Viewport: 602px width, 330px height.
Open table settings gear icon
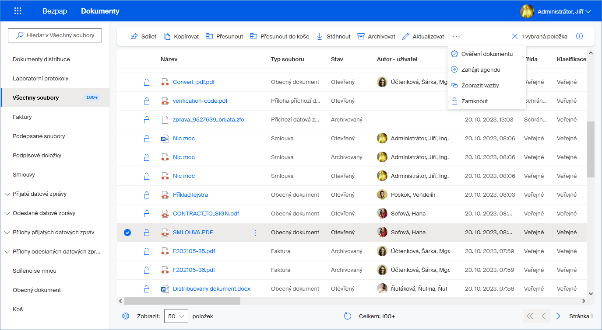pyautogui.click(x=126, y=316)
